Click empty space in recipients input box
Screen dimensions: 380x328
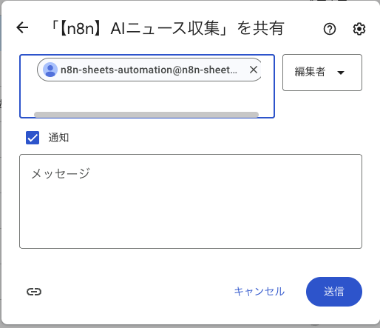(147, 97)
